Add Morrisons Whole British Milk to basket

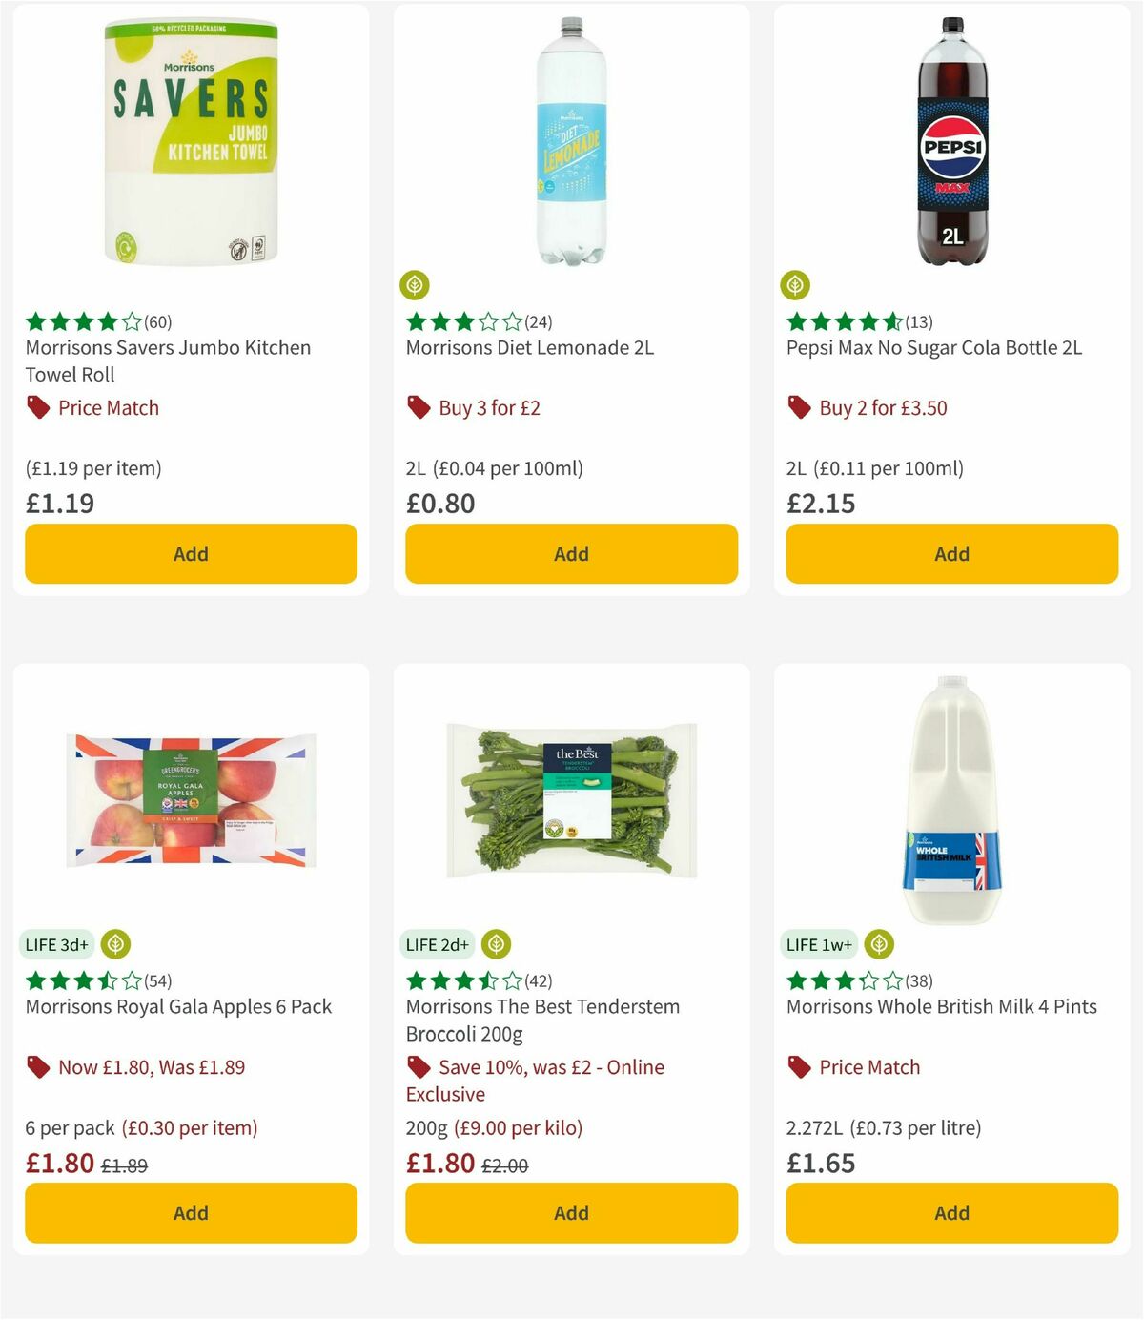[950, 1212]
